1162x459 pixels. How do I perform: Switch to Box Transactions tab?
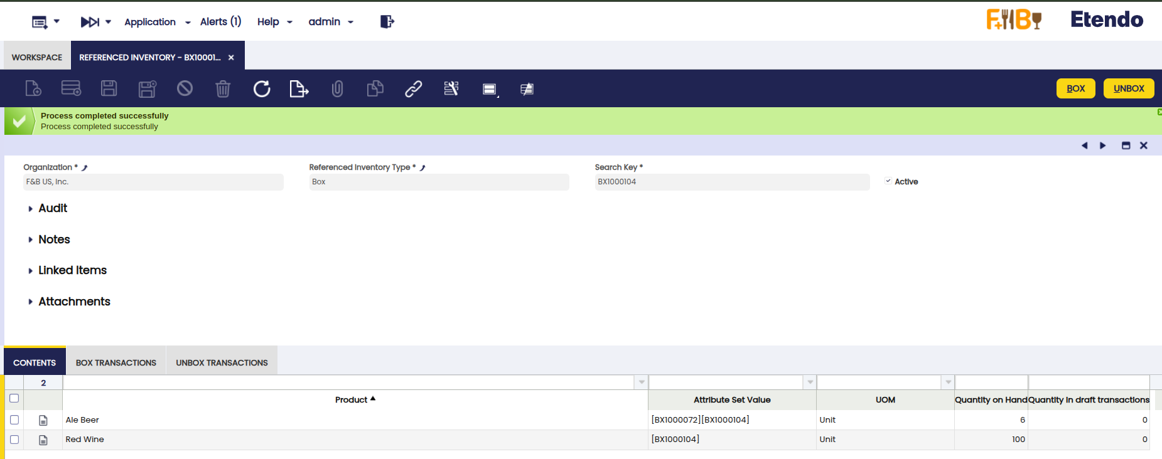click(x=116, y=362)
